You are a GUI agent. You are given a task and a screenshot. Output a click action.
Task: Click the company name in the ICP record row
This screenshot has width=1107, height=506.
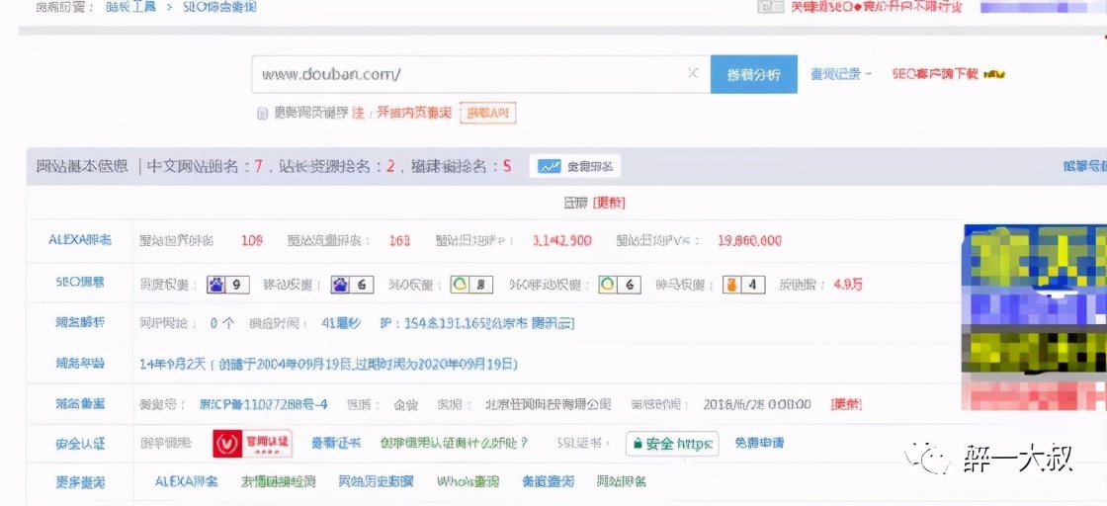548,404
